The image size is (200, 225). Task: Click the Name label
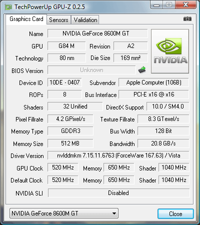click(36, 34)
